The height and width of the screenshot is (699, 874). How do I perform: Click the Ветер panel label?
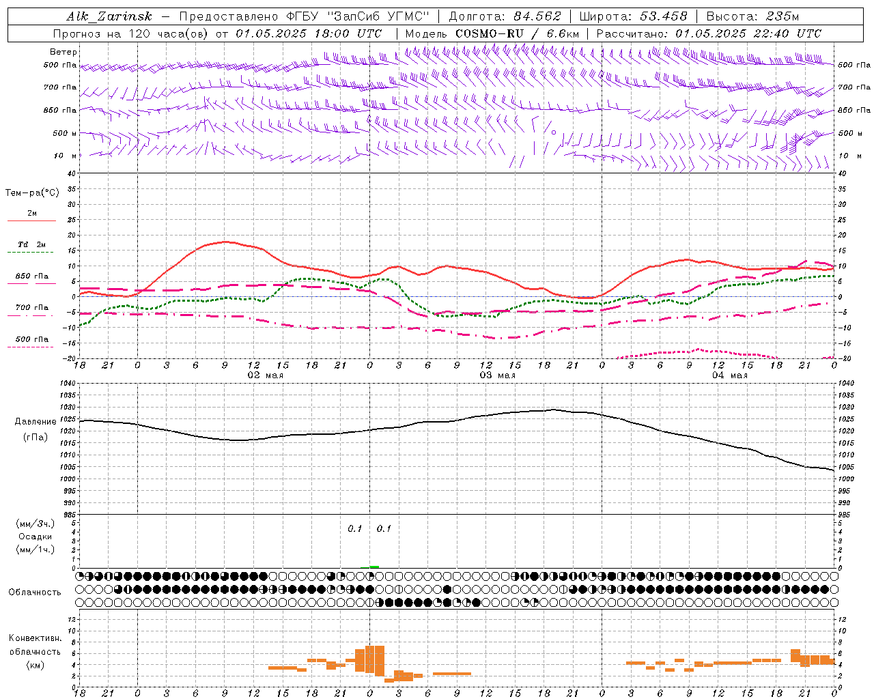(x=63, y=52)
